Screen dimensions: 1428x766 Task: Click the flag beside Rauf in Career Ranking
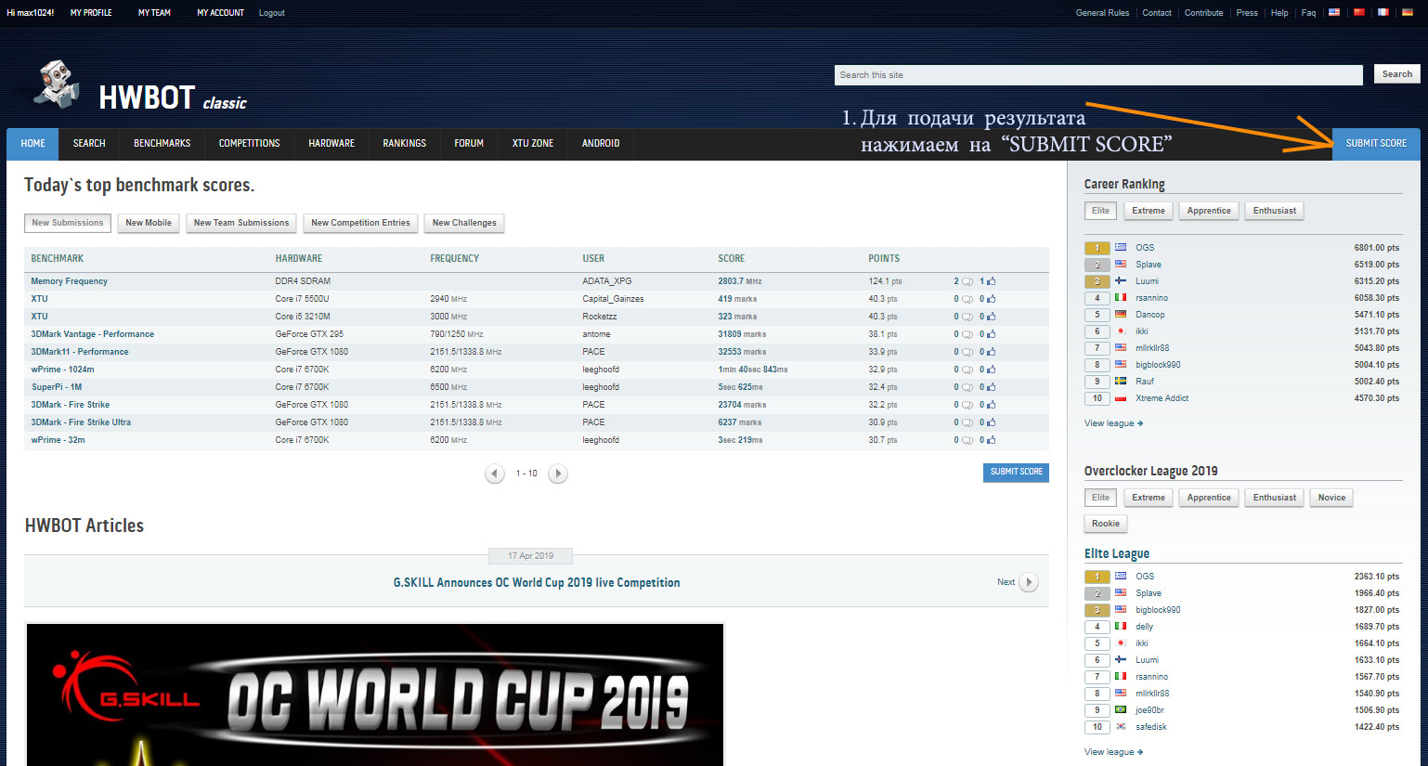click(1121, 382)
